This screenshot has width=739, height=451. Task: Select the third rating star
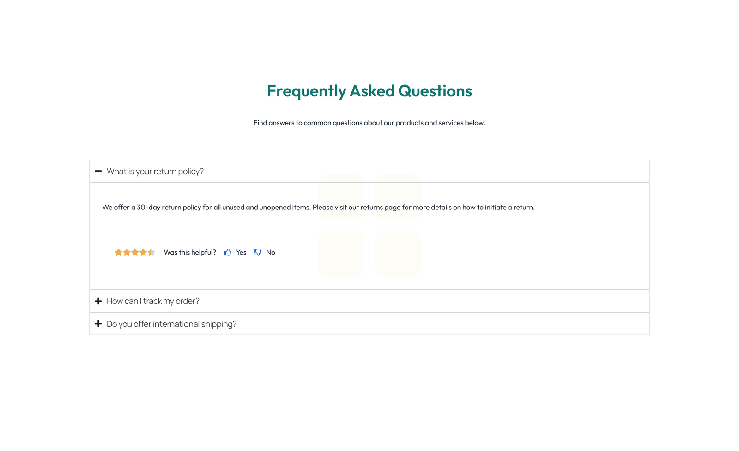tap(135, 252)
